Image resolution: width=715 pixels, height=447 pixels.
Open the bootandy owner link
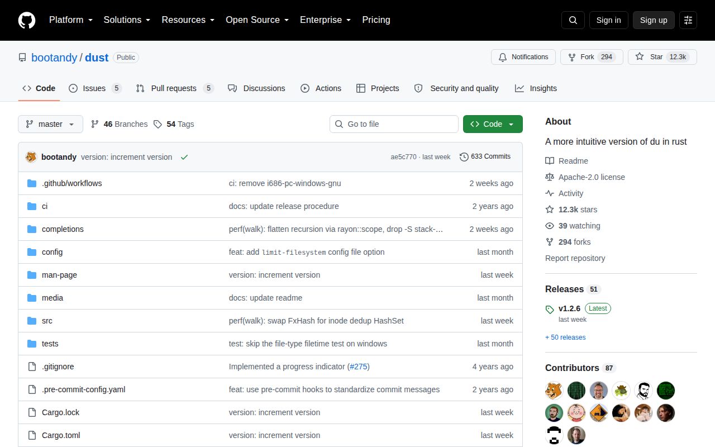54,58
